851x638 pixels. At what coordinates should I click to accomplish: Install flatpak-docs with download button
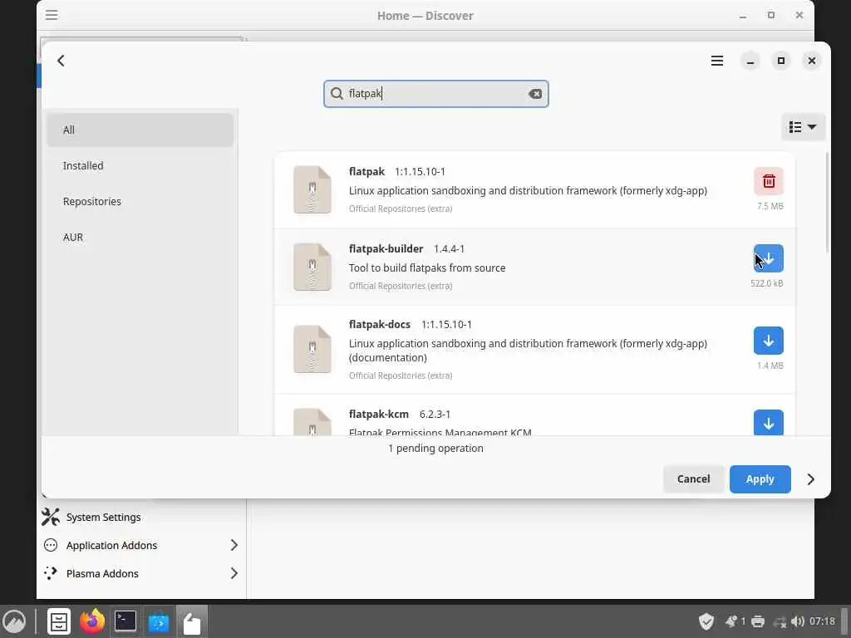[769, 341]
